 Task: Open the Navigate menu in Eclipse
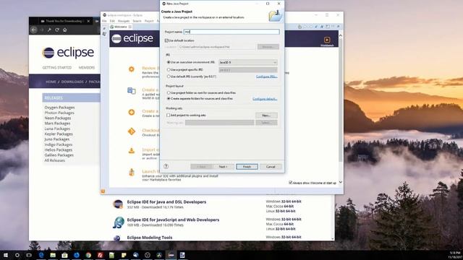point(124,21)
